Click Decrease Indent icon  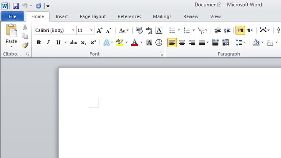coord(218,30)
